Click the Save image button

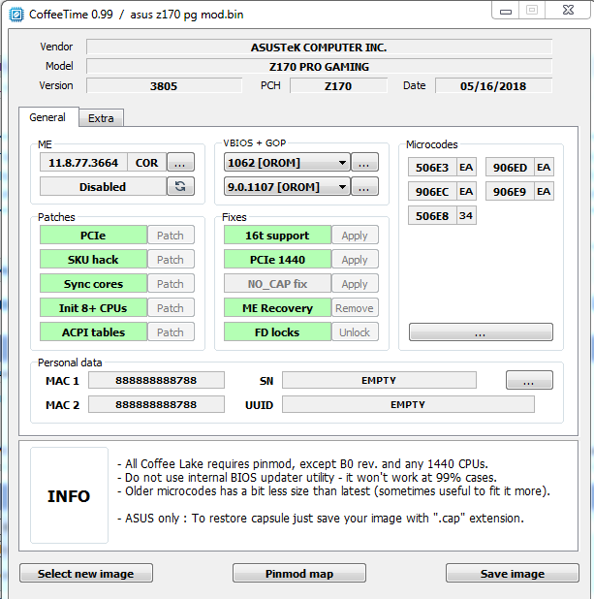coord(513,573)
